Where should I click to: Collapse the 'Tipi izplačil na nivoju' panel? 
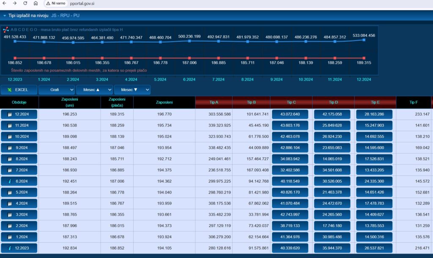point(4,16)
